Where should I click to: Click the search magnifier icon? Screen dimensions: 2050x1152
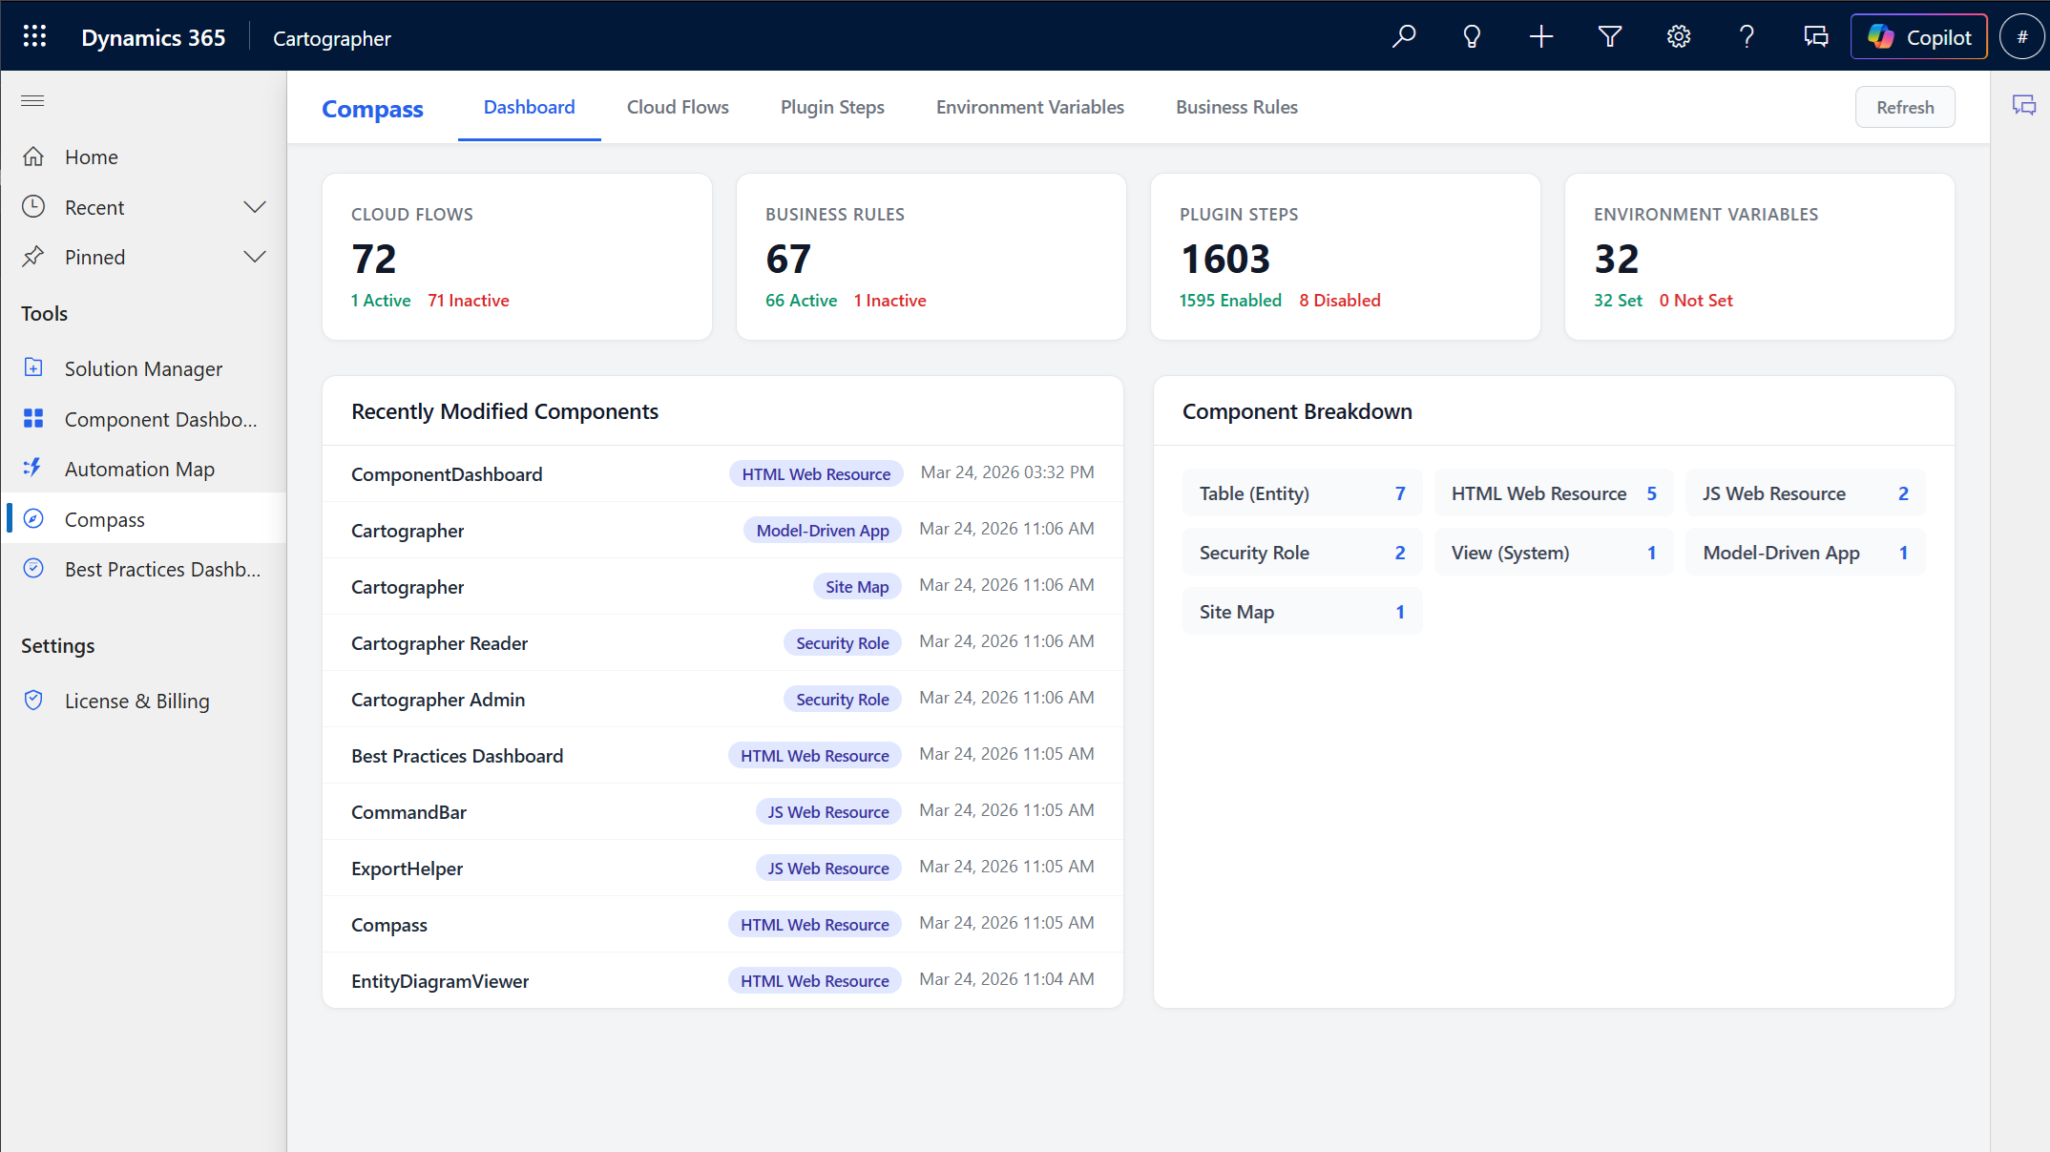point(1403,36)
